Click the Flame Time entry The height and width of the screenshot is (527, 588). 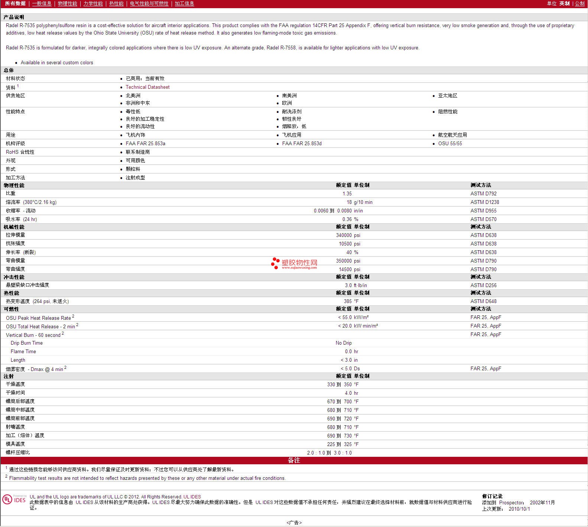(23, 352)
